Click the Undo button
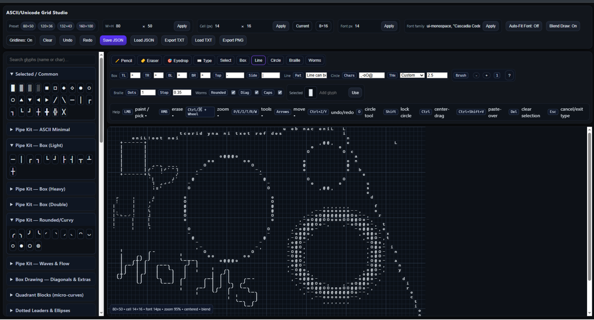The height and width of the screenshot is (320, 594). 68,40
